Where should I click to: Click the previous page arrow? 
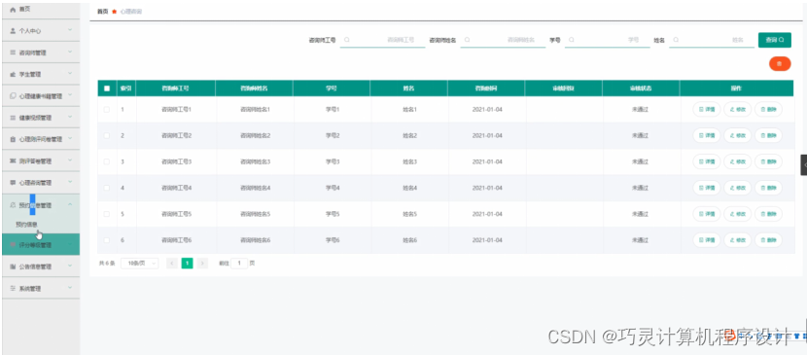click(172, 264)
